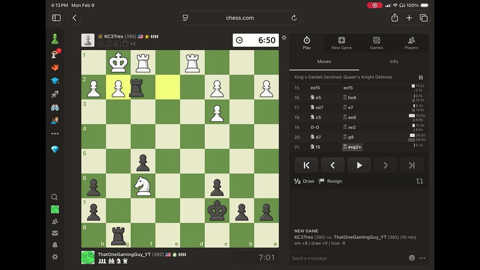Open the Learn graduation cap icon

click(x=55, y=81)
